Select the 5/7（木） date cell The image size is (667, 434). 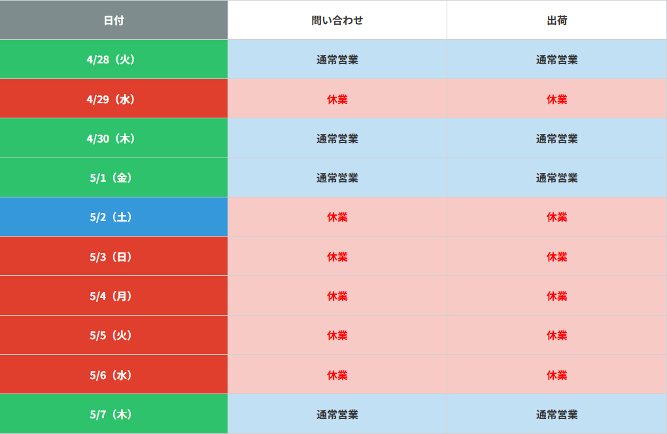click(114, 414)
